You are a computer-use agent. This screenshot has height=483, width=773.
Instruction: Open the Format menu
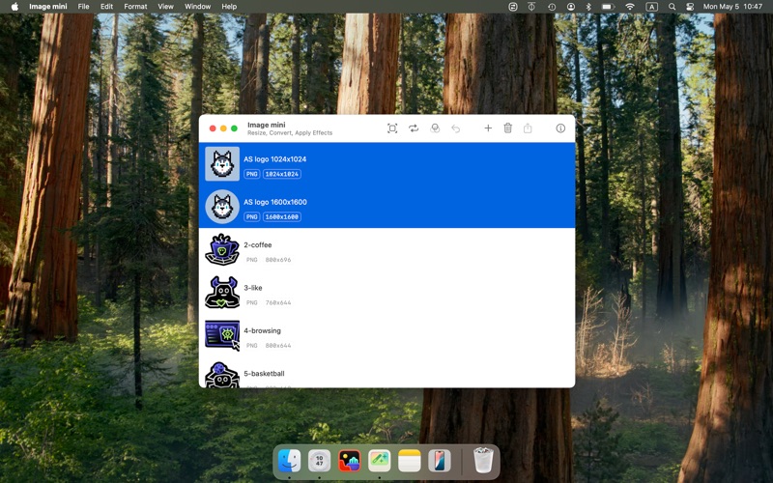pyautogui.click(x=135, y=7)
